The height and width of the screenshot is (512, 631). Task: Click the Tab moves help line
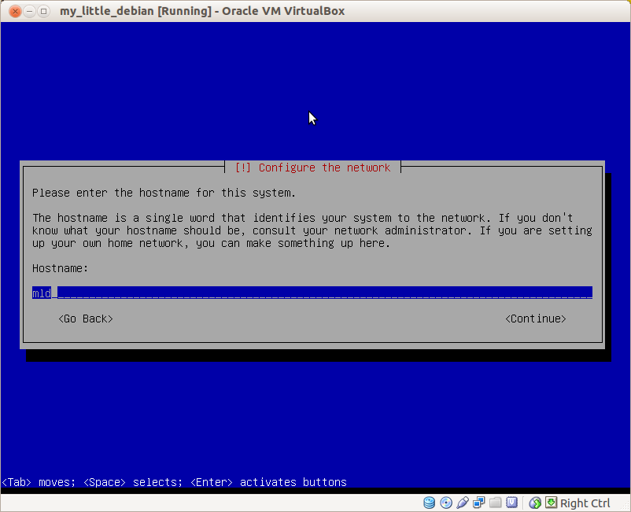[174, 482]
